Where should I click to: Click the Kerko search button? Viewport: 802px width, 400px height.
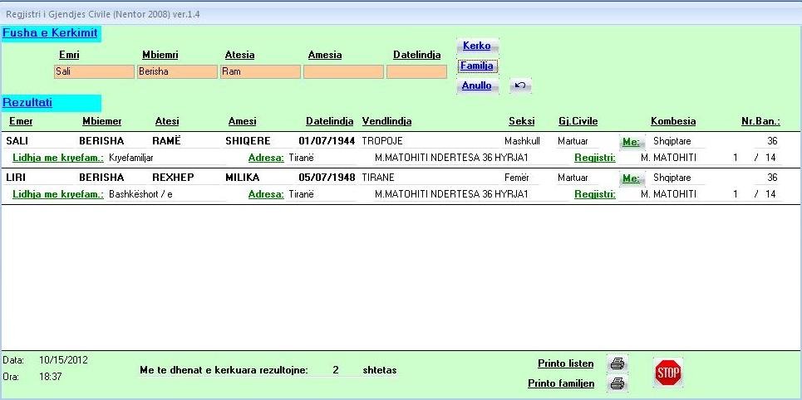477,46
